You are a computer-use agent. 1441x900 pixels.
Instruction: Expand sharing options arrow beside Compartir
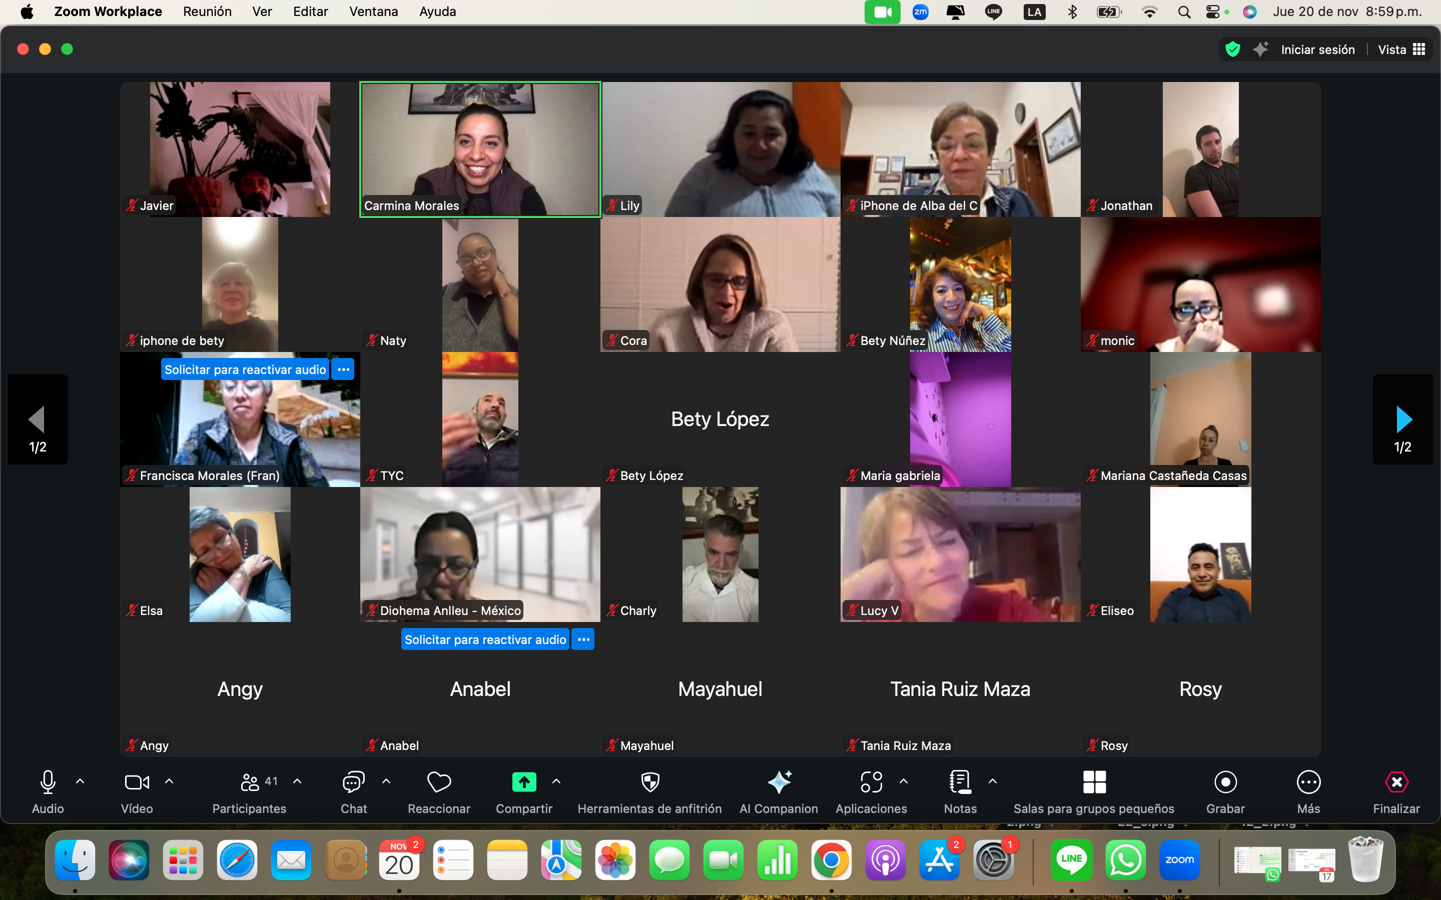tap(556, 781)
